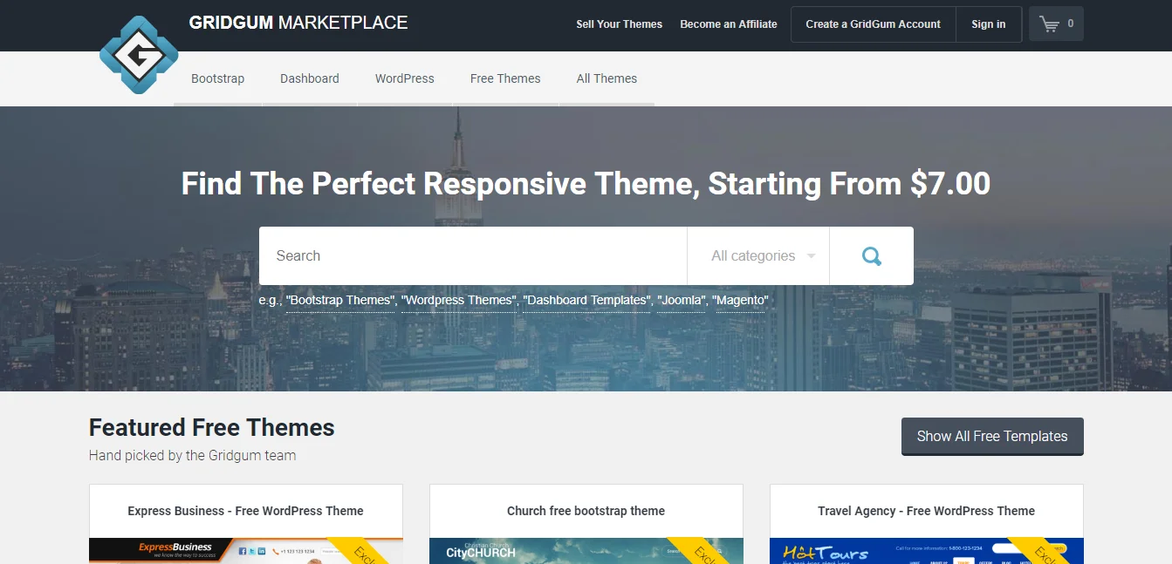
Task: Open the Express Business theme preview image
Action: pyautogui.click(x=246, y=551)
